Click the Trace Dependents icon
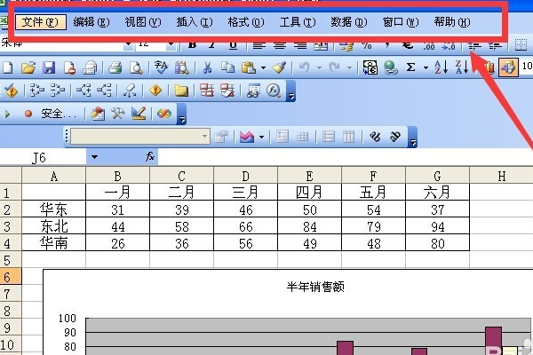The image size is (533, 355). [x=84, y=91]
